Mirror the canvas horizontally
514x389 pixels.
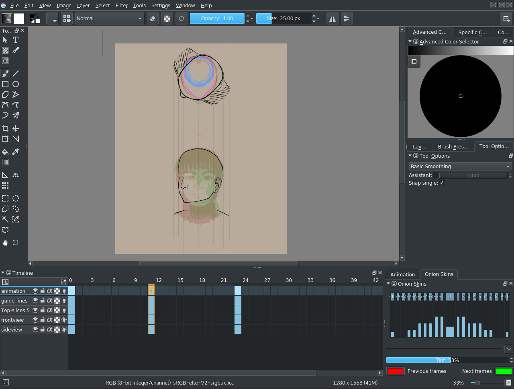point(332,18)
